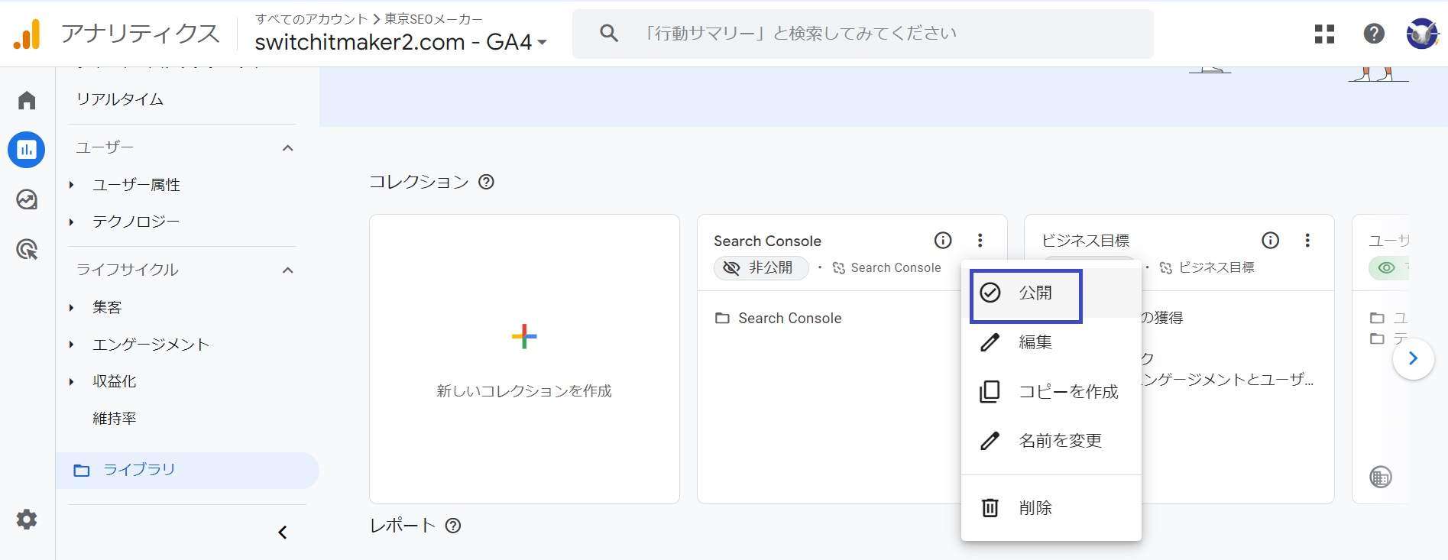This screenshot has height=560, width=1448.
Task: Expand ユーザー属性 in the sidebar
Action: point(72,185)
